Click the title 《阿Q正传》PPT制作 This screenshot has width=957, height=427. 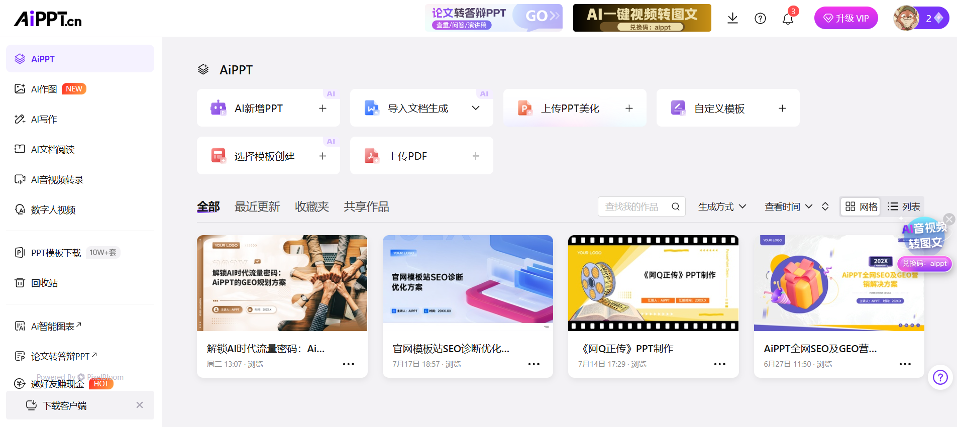coord(626,349)
